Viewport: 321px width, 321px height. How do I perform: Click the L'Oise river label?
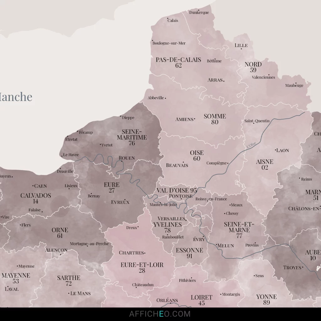pyautogui.click(x=251, y=144)
